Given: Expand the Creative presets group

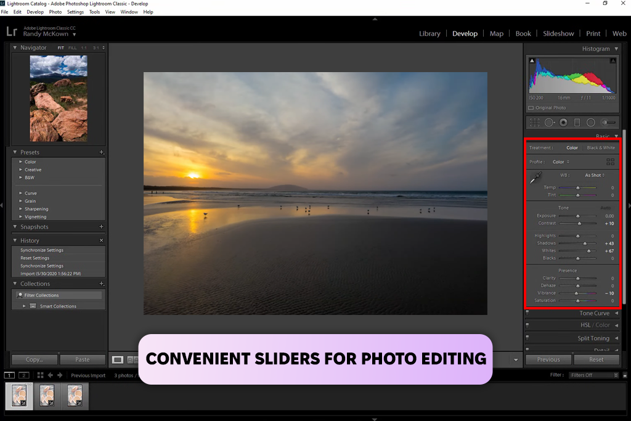Looking at the screenshot, I should point(20,170).
